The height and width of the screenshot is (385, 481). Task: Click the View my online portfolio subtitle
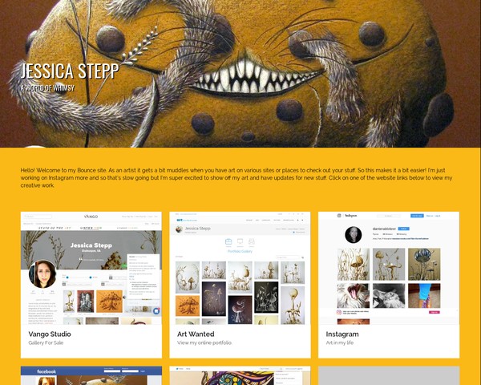(x=204, y=342)
